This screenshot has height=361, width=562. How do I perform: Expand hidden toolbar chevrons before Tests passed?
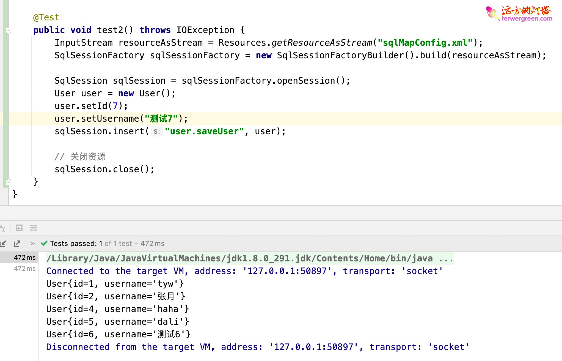[x=33, y=244]
